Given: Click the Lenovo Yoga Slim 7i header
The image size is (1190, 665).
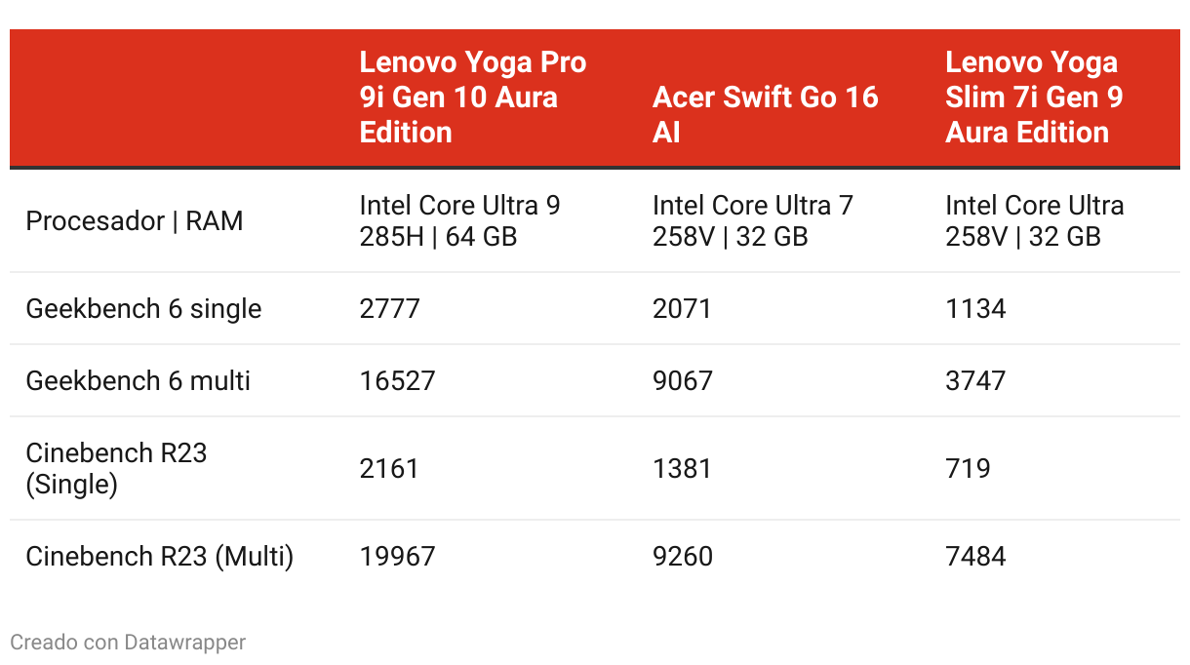Looking at the screenshot, I should tap(1034, 98).
